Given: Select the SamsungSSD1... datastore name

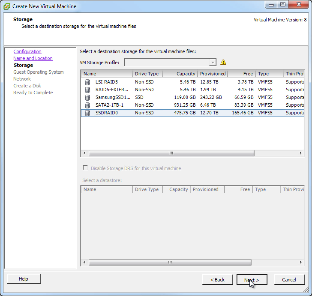Looking at the screenshot, I should (x=113, y=98).
